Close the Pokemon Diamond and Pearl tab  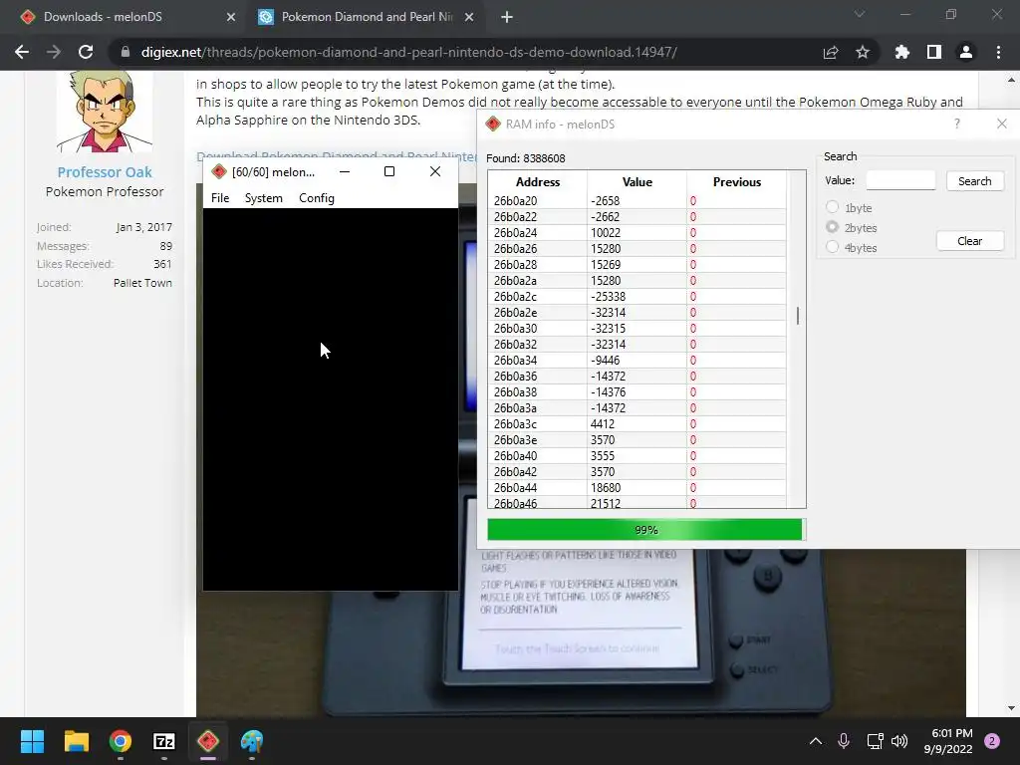tap(469, 17)
